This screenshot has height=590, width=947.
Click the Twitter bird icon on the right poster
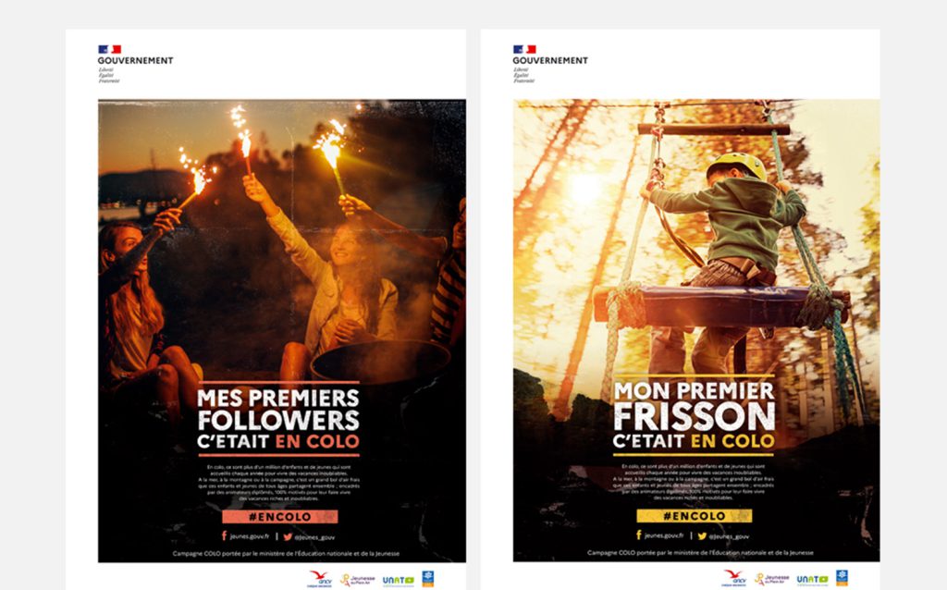pos(702,535)
